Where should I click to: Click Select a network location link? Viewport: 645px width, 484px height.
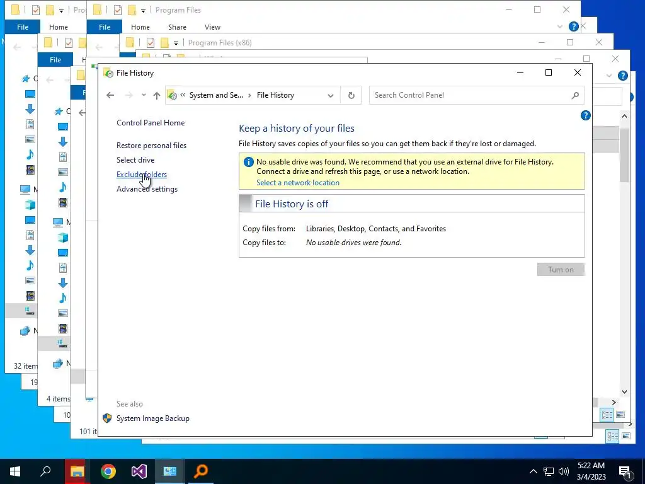point(298,183)
